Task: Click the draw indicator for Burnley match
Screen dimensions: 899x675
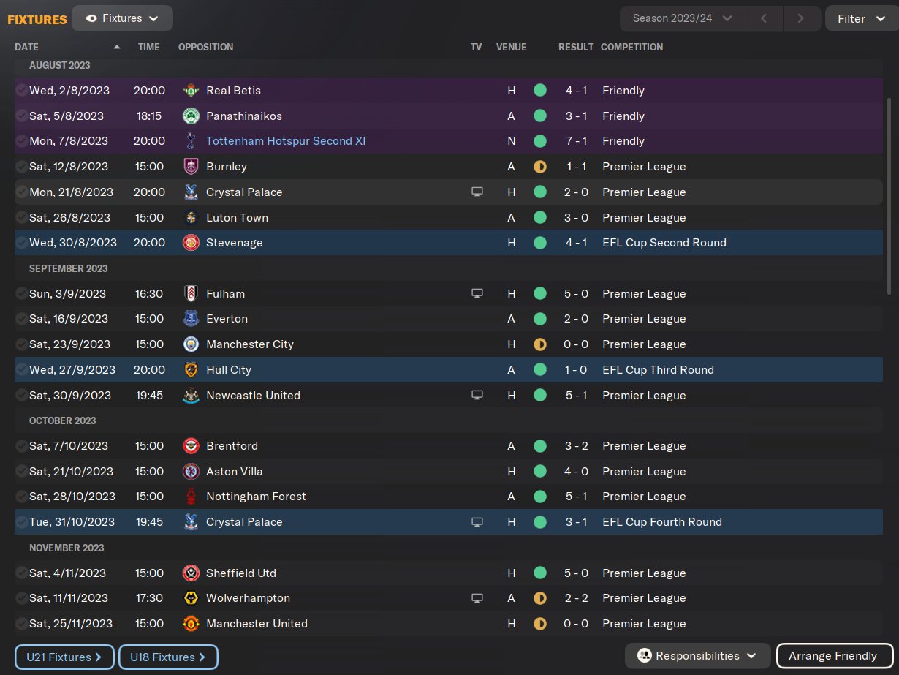Action: pyautogui.click(x=540, y=167)
